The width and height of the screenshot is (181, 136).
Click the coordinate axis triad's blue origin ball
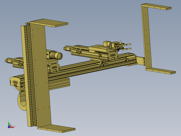pyautogui.click(x=9, y=127)
